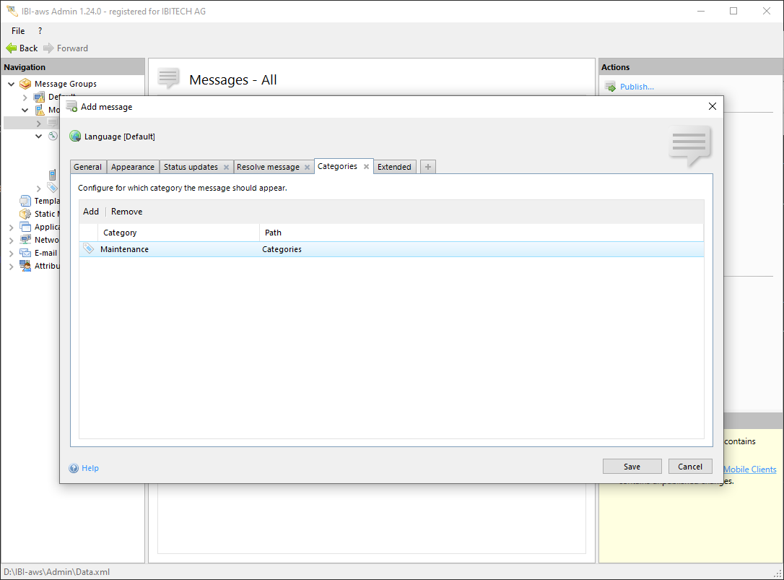Click the Message Groups tree icon
Screen dimensions: 784x580
click(25, 84)
